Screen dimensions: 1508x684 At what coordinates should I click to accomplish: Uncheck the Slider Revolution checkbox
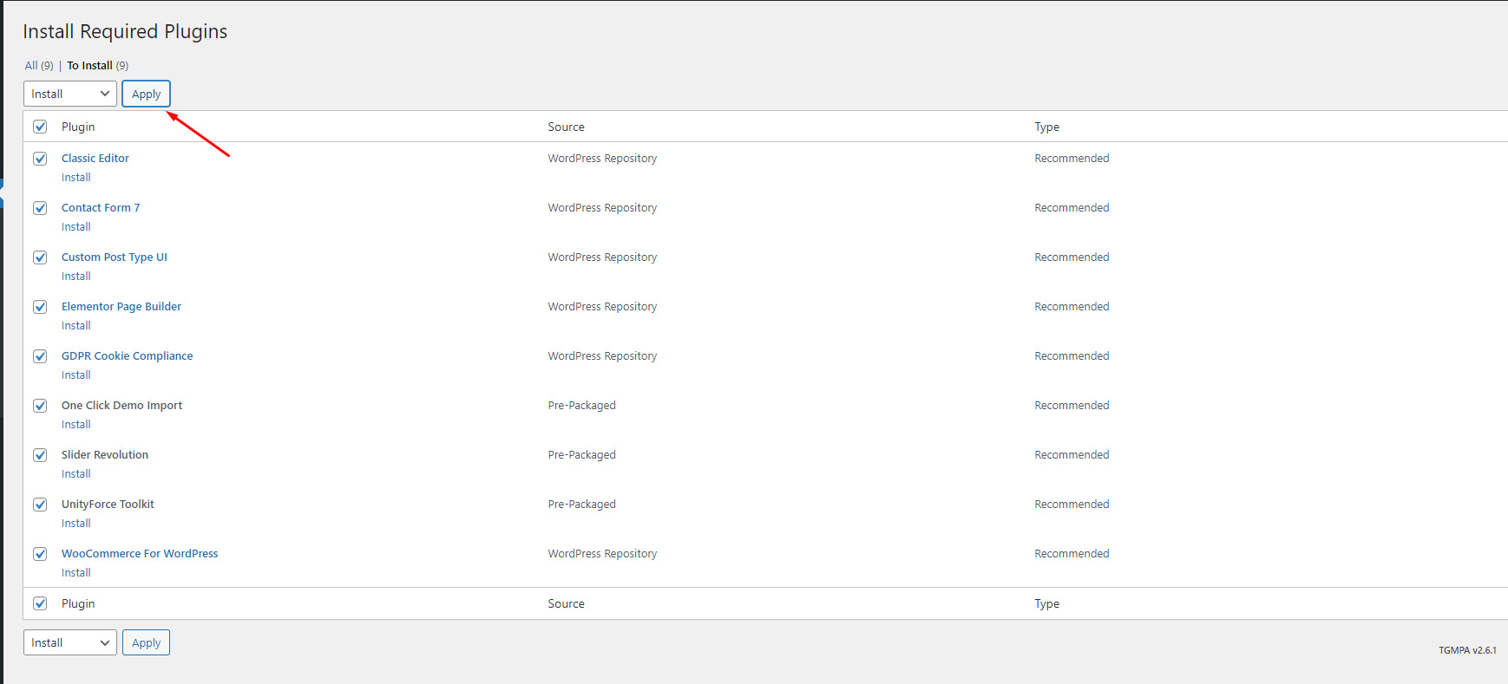coord(40,455)
